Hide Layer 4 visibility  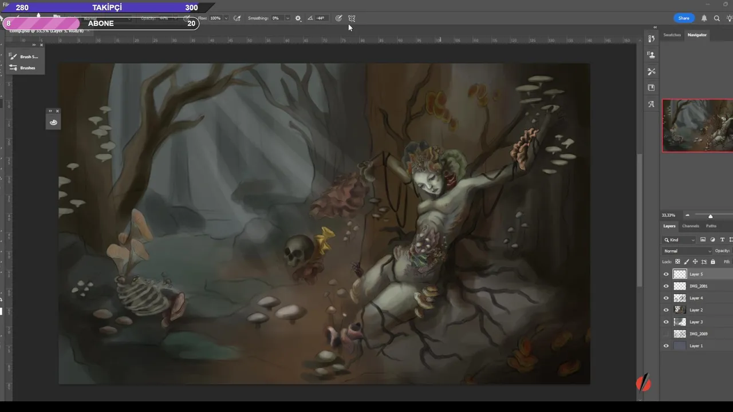(666, 298)
